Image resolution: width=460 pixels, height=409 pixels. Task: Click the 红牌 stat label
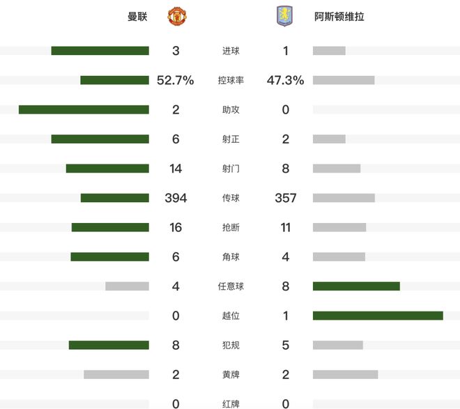tap(231, 403)
